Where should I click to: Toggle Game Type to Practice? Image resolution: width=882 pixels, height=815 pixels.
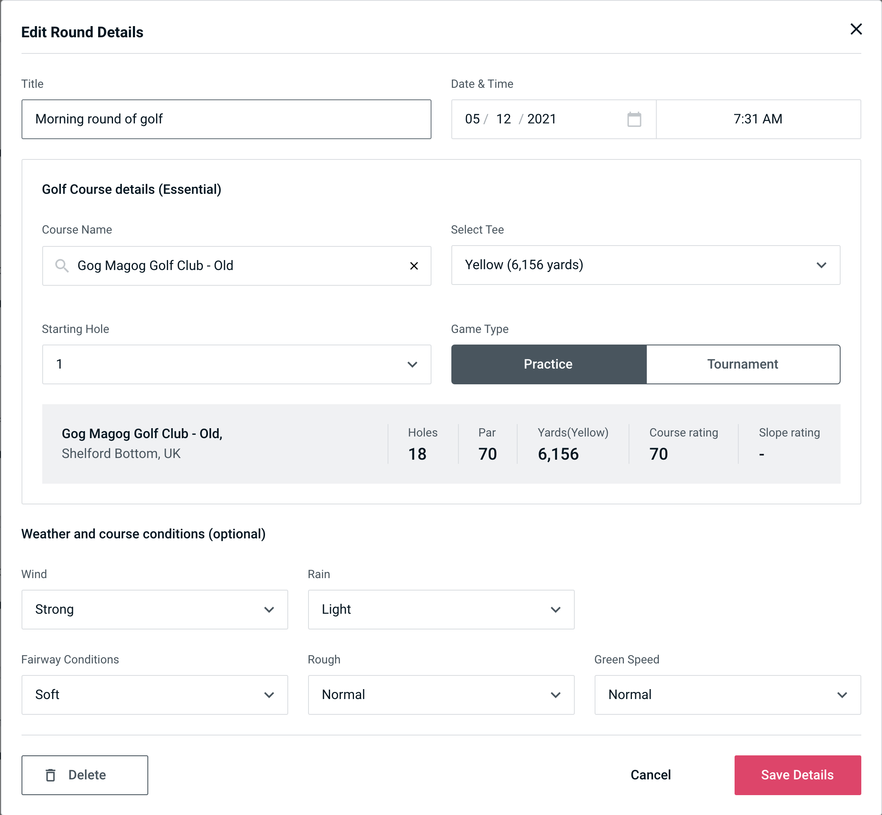(x=549, y=364)
